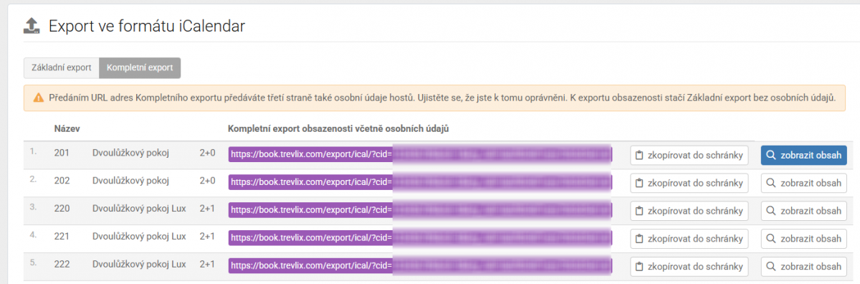Screen dimensions: 860x284
Task: Copy room 201 URL to clipboard
Action: pyautogui.click(x=689, y=155)
